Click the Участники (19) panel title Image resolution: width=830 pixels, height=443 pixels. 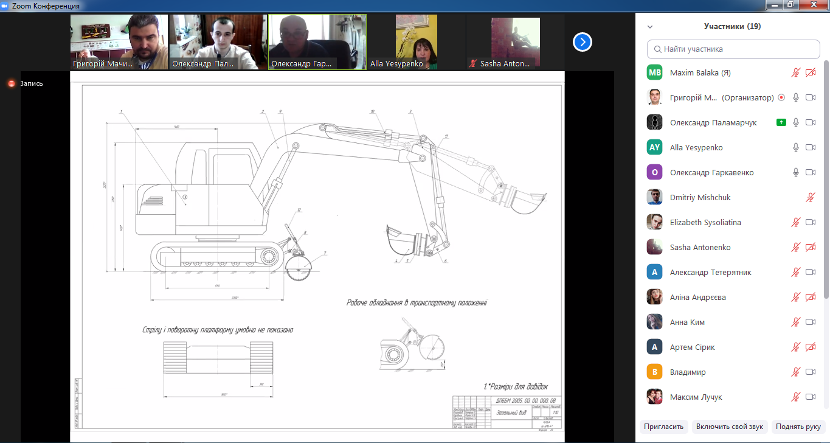pos(732,27)
